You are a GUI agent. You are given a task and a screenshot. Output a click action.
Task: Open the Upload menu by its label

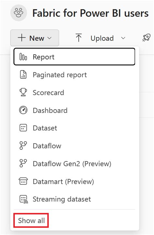pyautogui.click(x=102, y=38)
